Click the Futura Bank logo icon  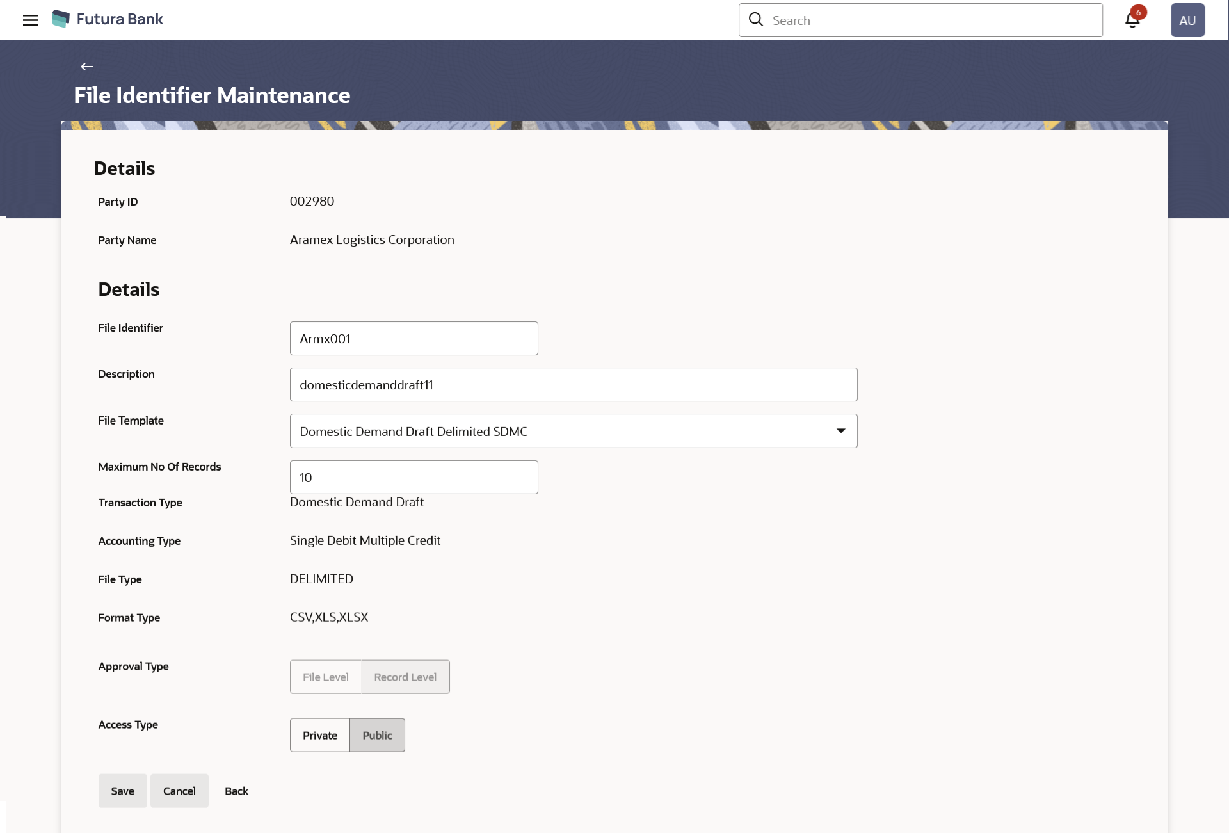pyautogui.click(x=61, y=19)
